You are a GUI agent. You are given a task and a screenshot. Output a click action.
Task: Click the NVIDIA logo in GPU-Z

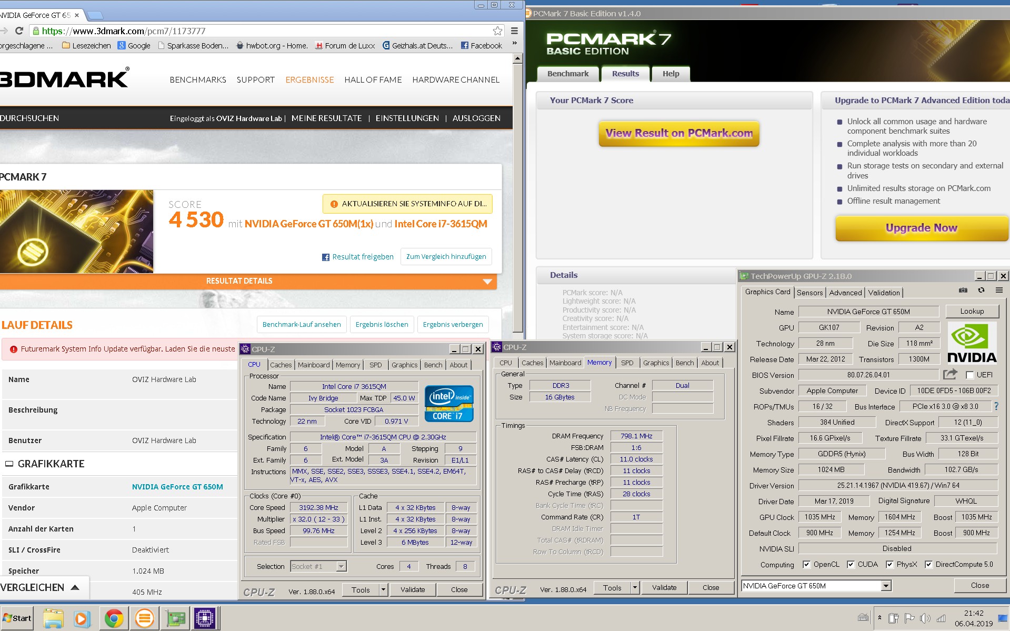(972, 343)
